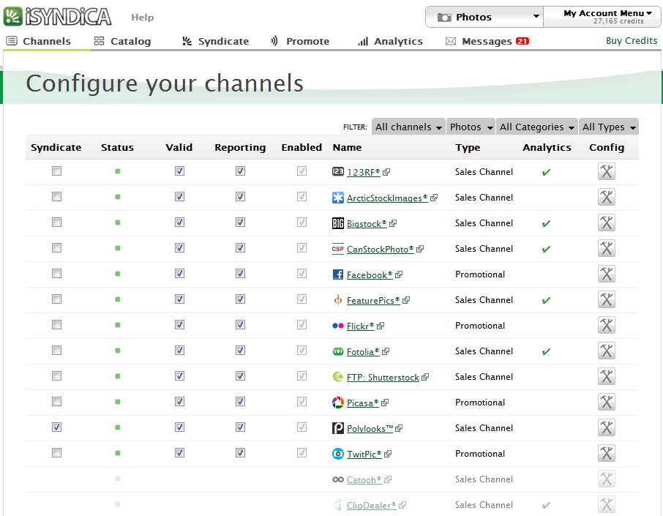
Task: Click the Flickr dots logo icon
Action: click(x=338, y=326)
